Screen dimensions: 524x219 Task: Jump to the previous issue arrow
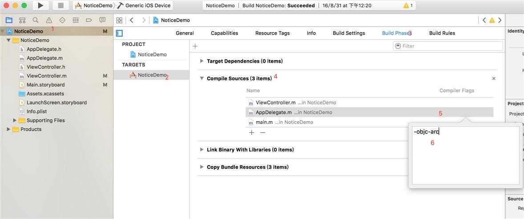[484, 20]
